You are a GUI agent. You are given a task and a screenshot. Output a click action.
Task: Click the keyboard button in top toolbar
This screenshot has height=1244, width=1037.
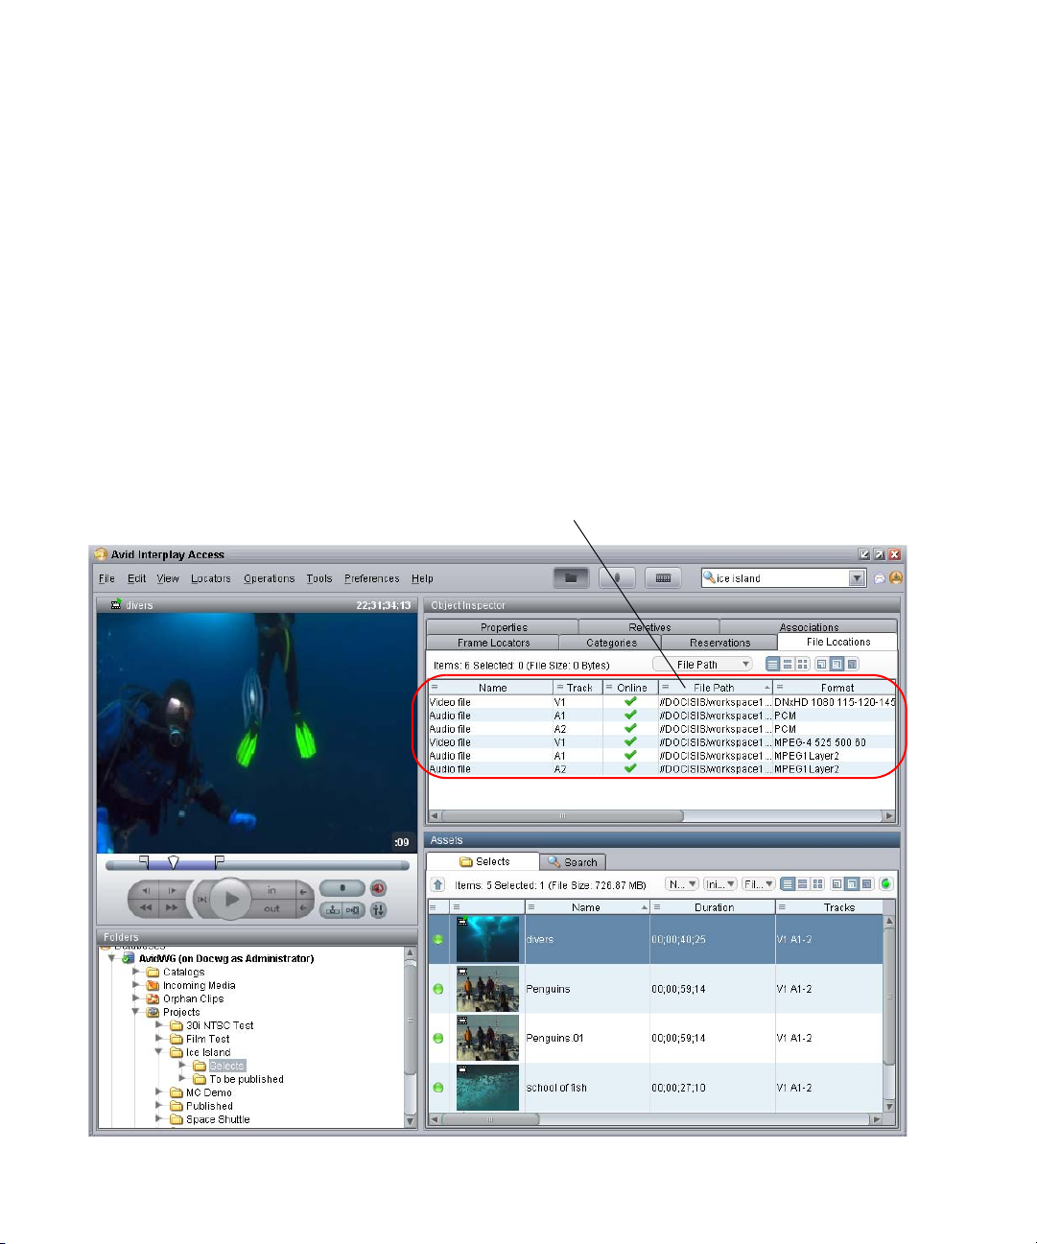[x=663, y=578]
